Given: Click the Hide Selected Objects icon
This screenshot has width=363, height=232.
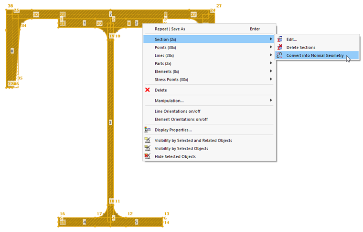Looking at the screenshot, I should tap(148, 156).
